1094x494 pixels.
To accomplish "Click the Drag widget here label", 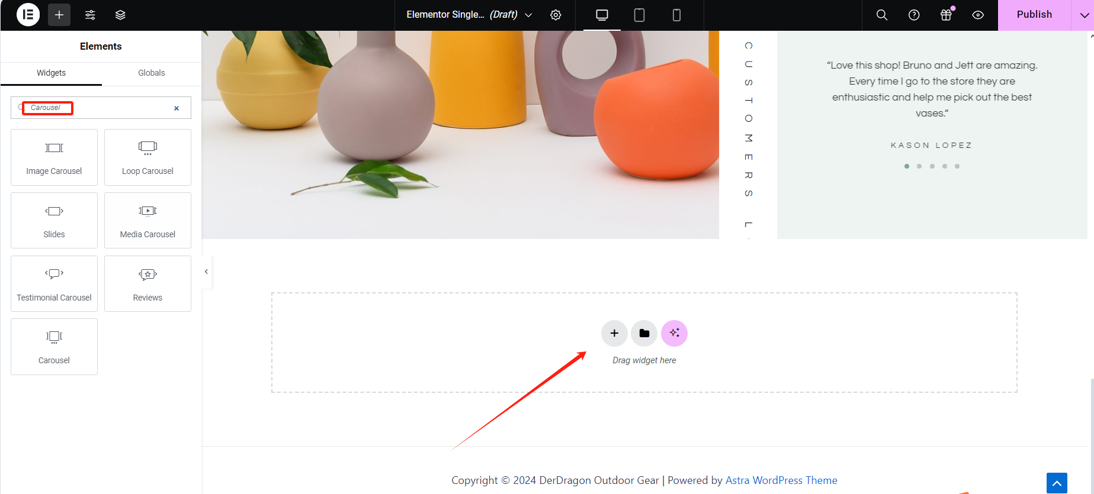I will pos(644,360).
